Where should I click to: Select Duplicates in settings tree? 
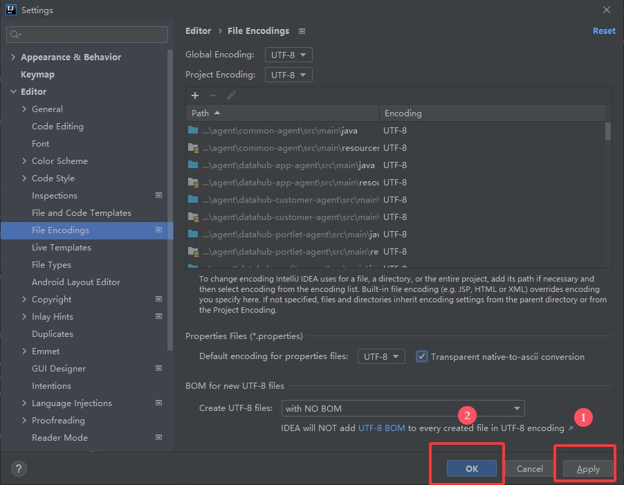point(53,333)
